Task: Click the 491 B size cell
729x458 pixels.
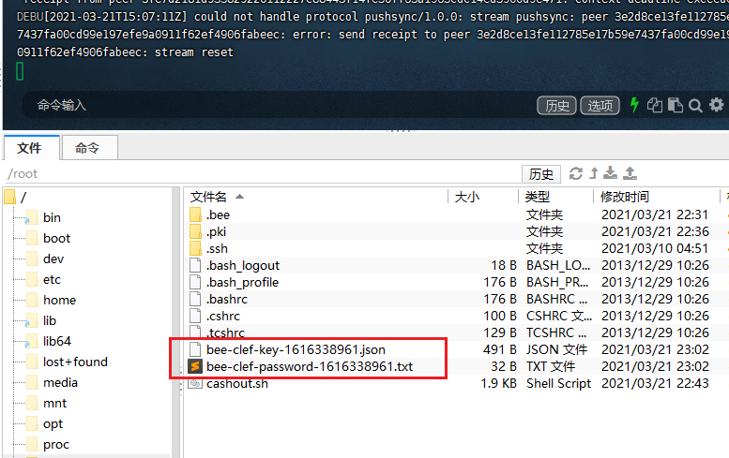Action: pos(499,350)
